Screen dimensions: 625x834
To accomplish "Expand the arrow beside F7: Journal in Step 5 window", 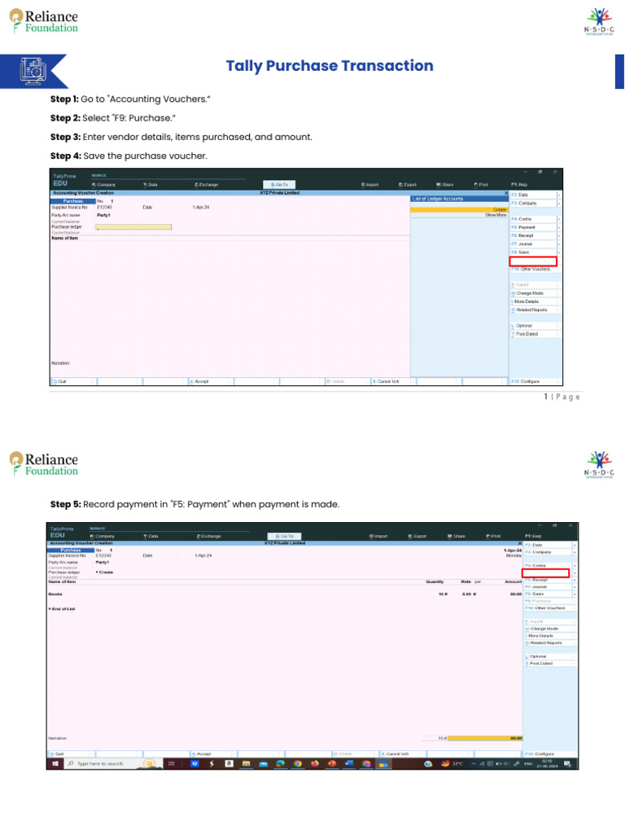I will 575,587.
